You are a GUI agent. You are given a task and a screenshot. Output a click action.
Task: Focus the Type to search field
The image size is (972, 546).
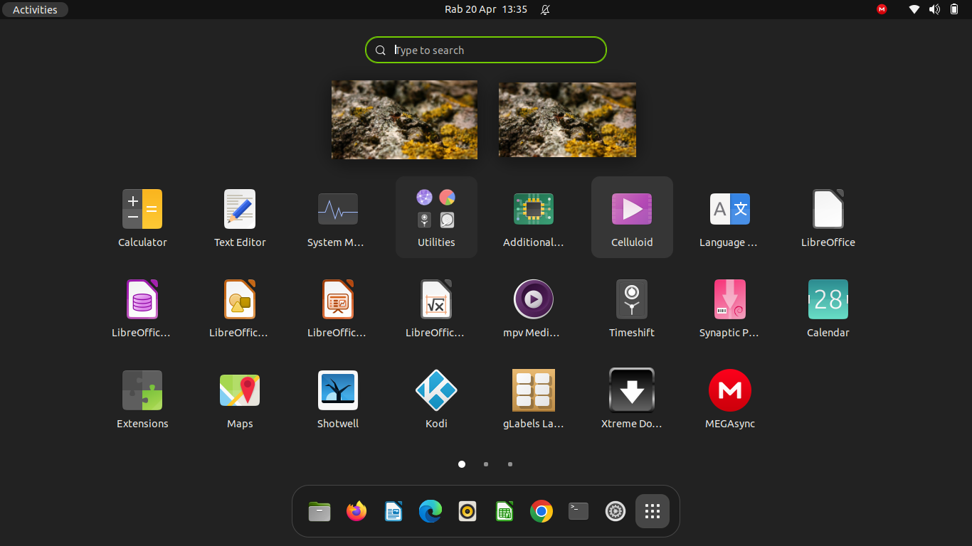click(x=486, y=50)
